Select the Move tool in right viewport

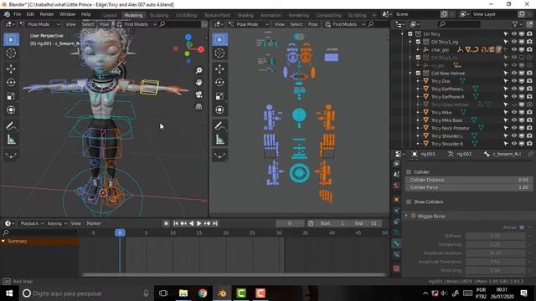point(219,69)
